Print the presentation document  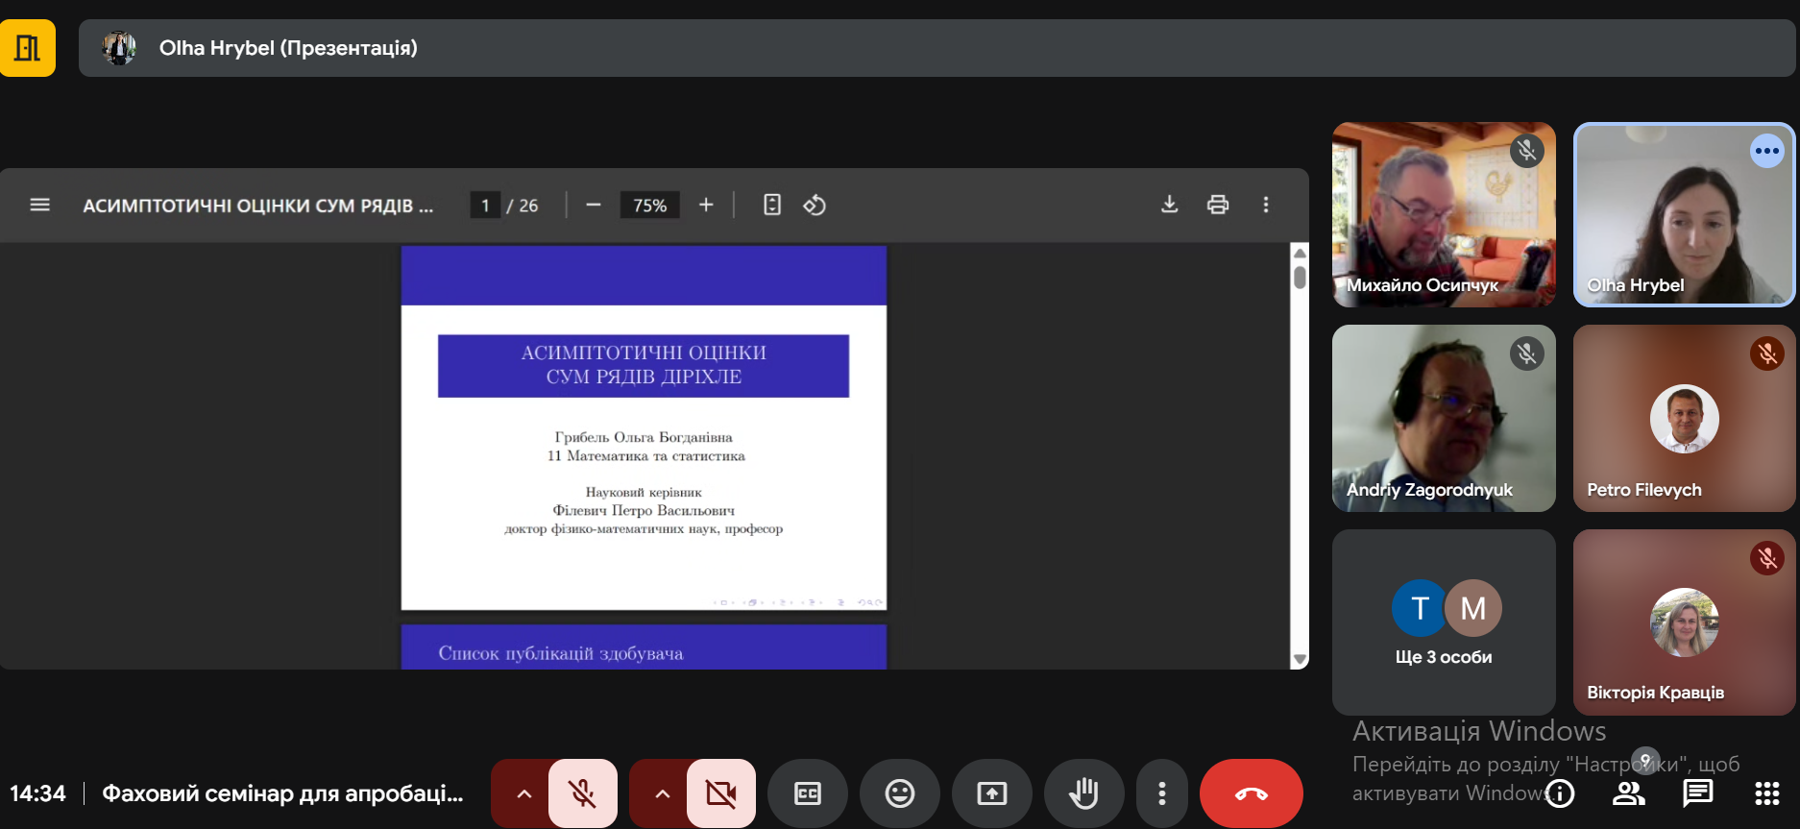(x=1218, y=205)
